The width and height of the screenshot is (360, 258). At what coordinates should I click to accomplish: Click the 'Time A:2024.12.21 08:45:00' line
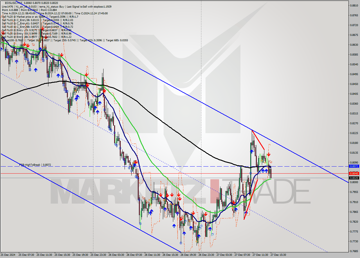55,13
